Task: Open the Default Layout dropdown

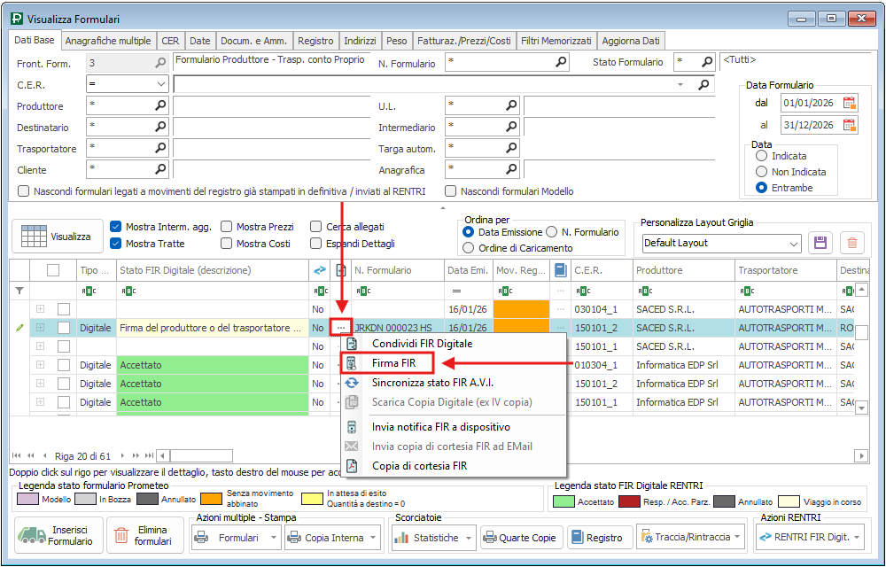Action: [x=793, y=243]
